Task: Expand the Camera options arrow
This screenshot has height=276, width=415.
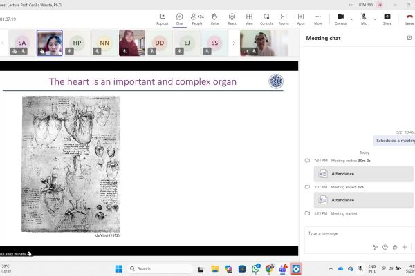Action: click(352, 19)
